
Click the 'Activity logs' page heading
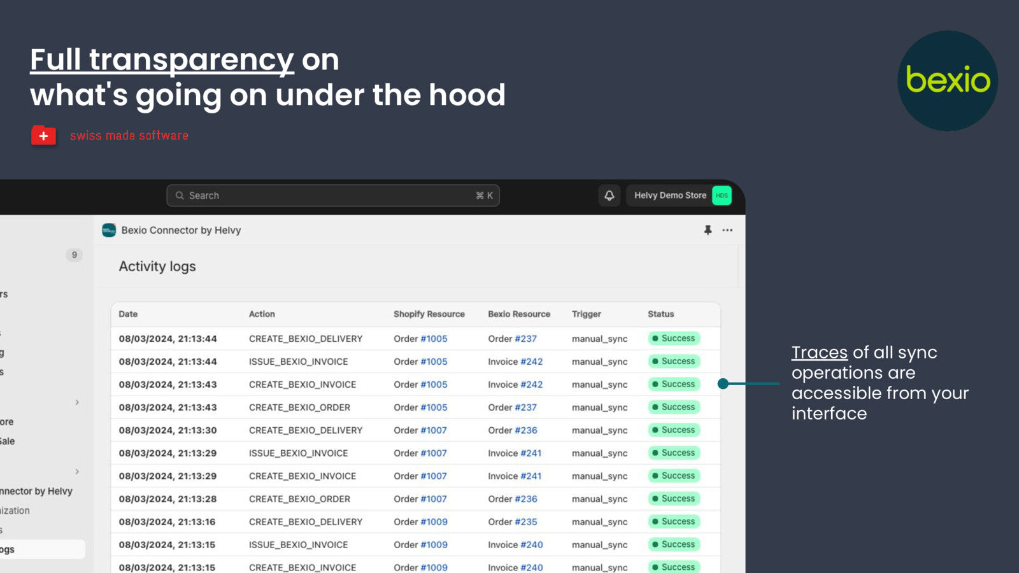[157, 267]
